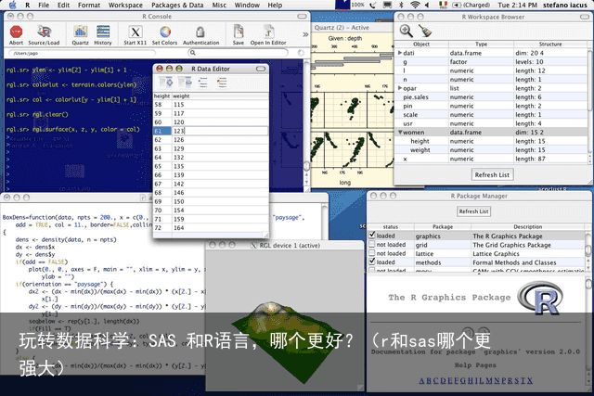
Task: Expand the opar list row
Action: [400, 88]
